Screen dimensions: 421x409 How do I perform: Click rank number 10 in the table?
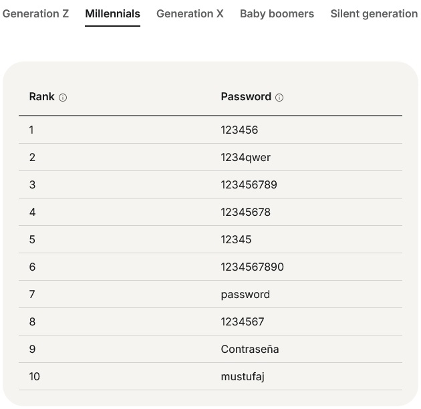click(x=34, y=376)
